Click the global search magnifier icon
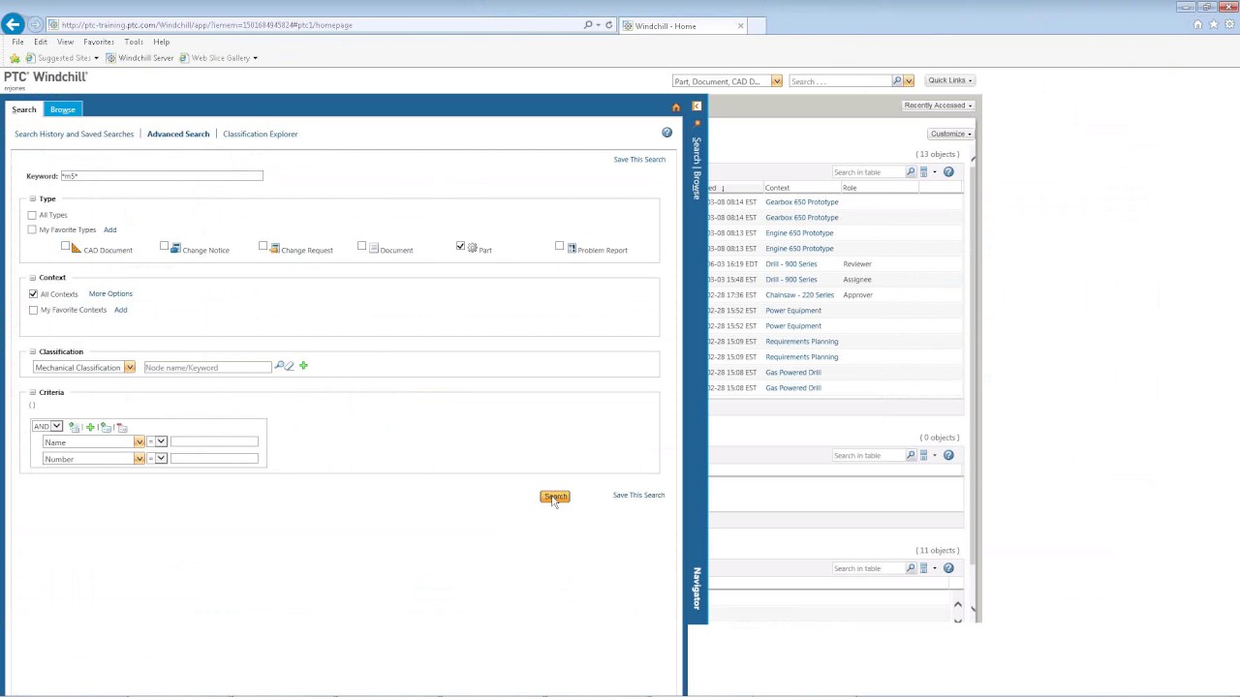Screen dimensions: 1240x697 [897, 81]
